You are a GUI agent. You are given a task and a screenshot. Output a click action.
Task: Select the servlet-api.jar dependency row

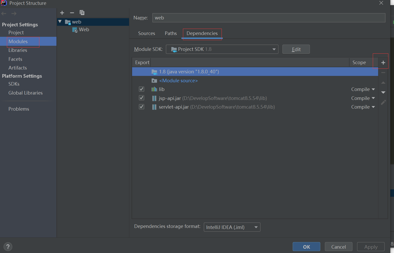[x=255, y=107]
